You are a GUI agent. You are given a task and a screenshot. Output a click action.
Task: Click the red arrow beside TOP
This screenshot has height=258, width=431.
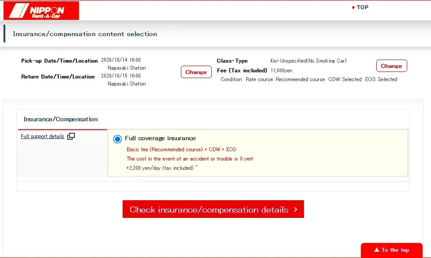353,7
